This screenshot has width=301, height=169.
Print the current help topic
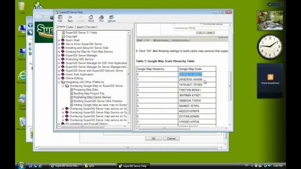pyautogui.click(x=102, y=19)
